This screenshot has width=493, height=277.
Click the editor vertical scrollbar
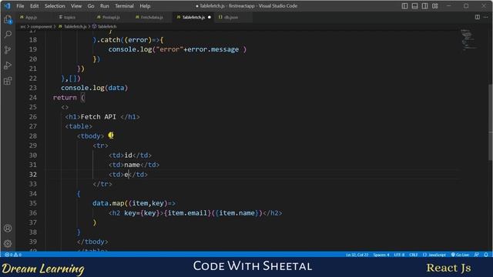point(491,122)
